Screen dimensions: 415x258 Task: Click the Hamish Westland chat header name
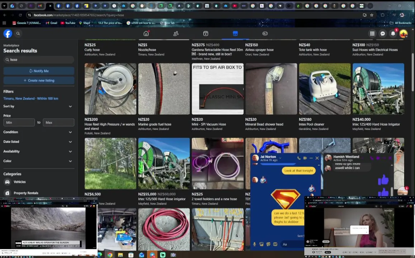coord(346,157)
